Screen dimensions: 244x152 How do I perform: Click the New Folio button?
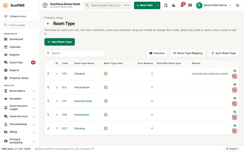pyautogui.click(x=145, y=5)
